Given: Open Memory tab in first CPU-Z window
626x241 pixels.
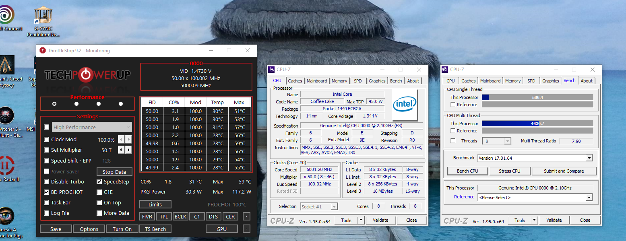Looking at the screenshot, I should 339,81.
